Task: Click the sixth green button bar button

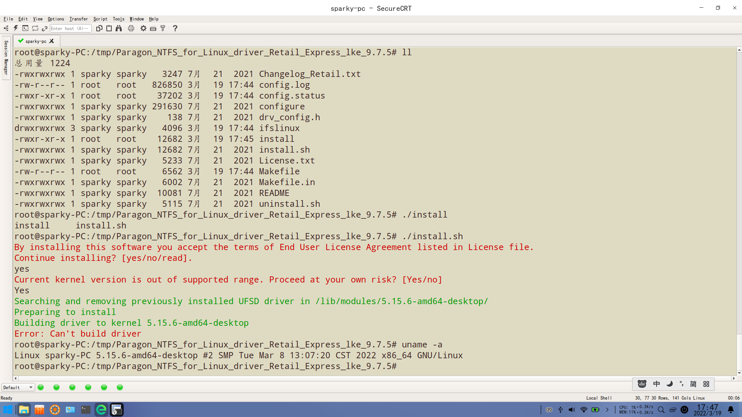Action: (x=120, y=387)
